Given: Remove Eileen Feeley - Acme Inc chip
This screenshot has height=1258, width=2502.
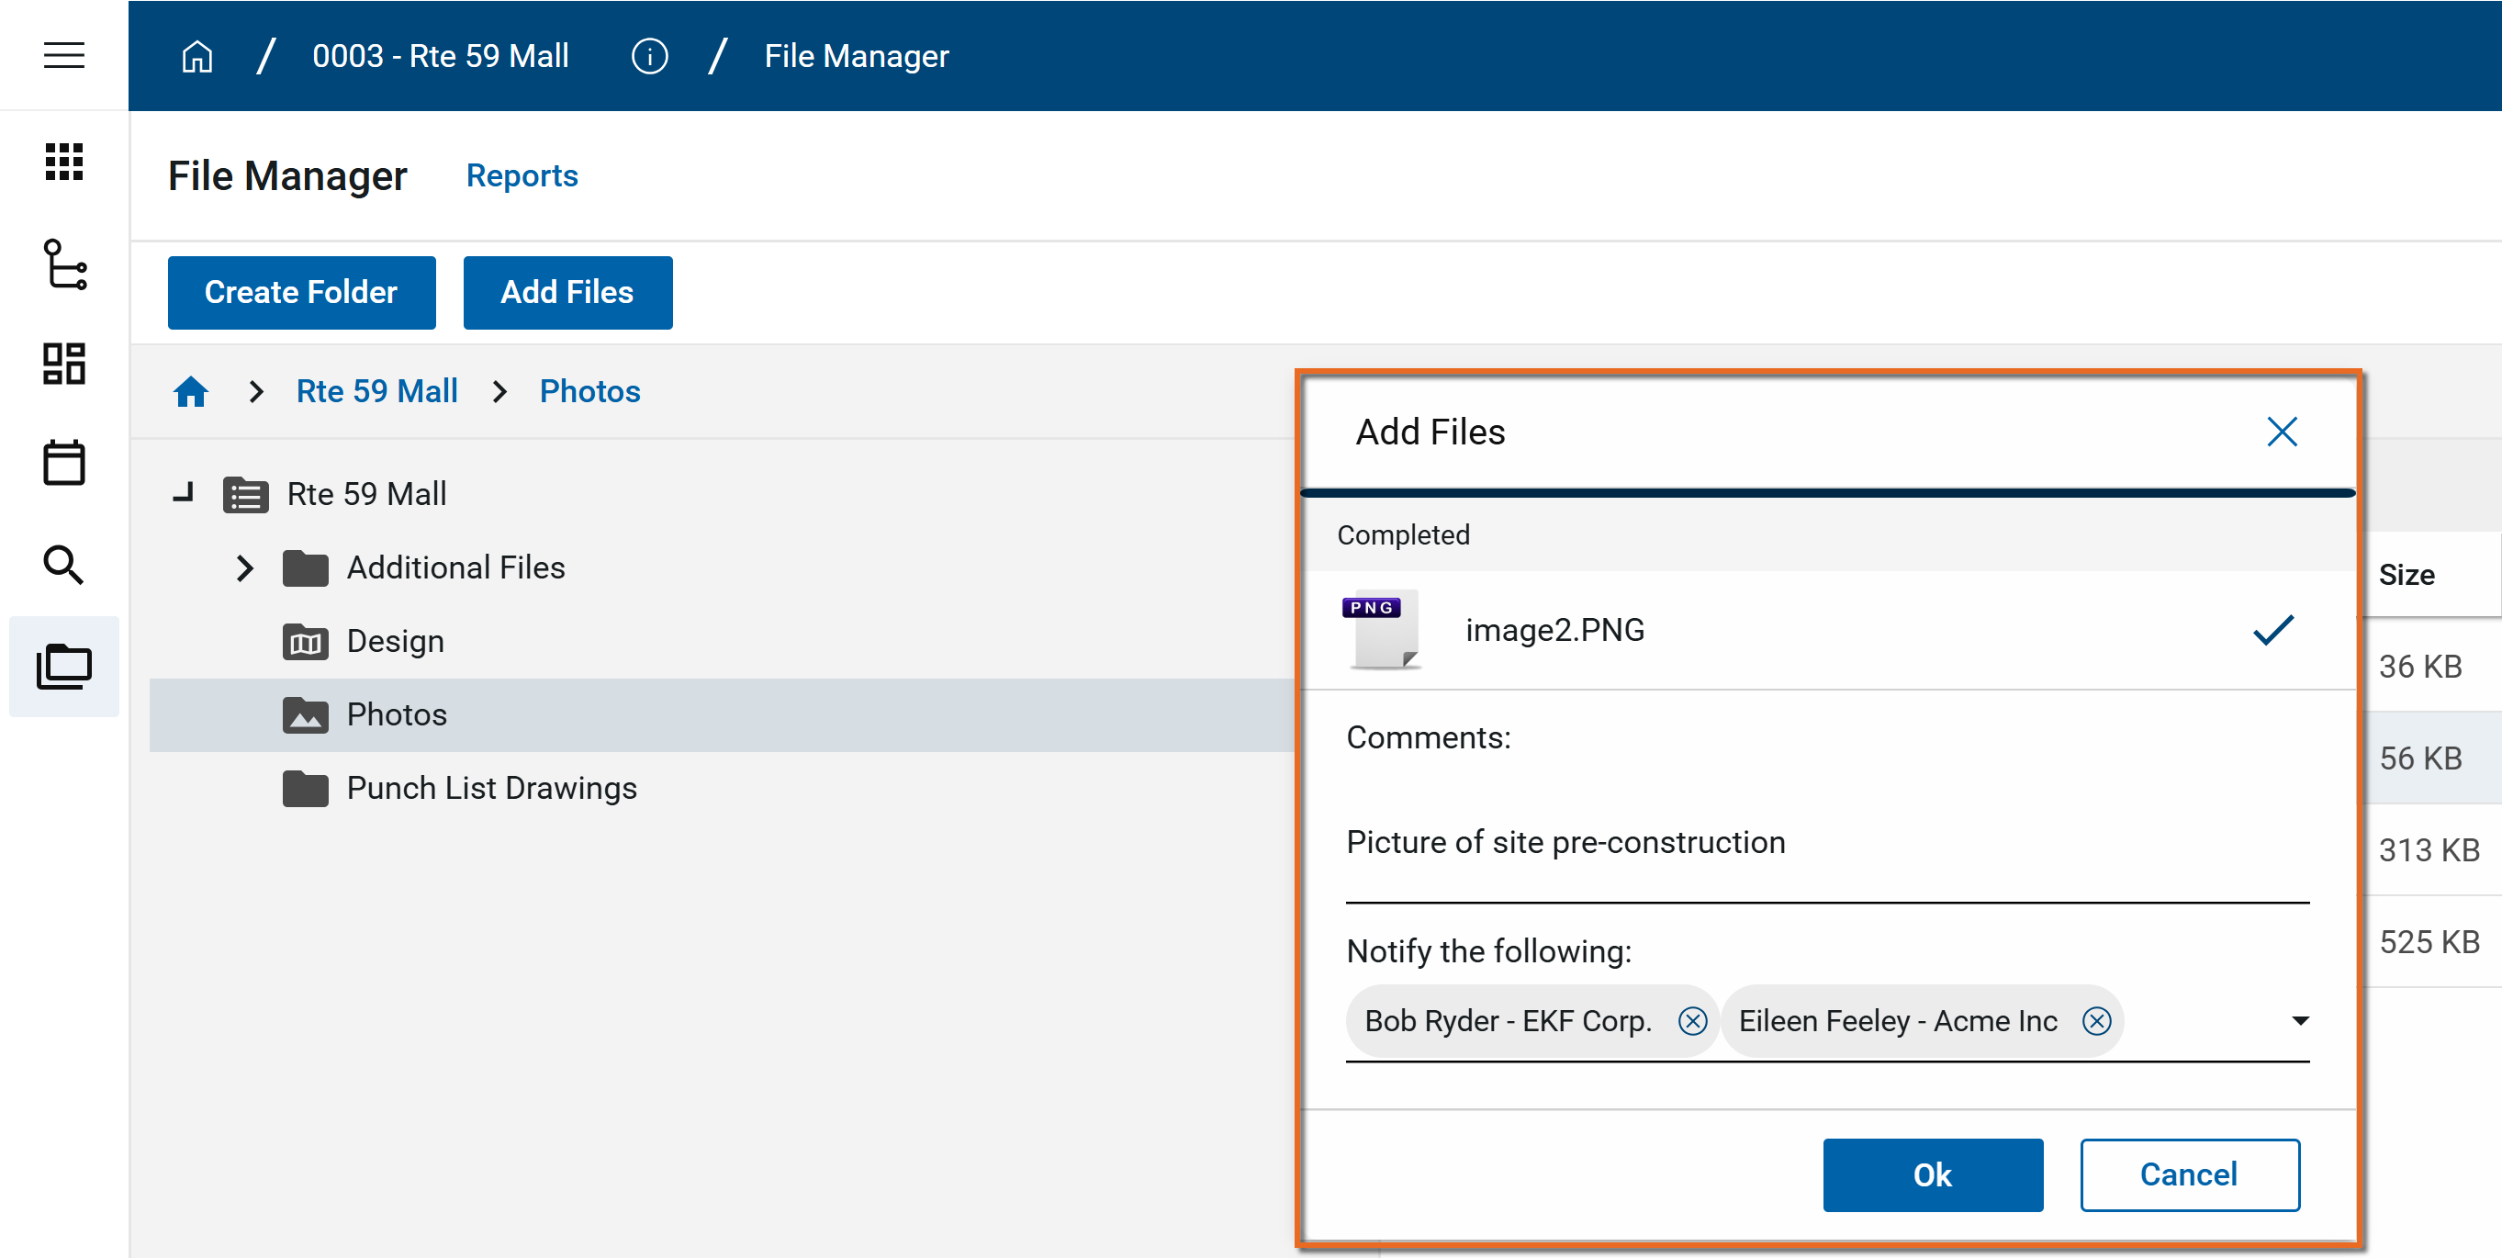Looking at the screenshot, I should point(2097,1021).
